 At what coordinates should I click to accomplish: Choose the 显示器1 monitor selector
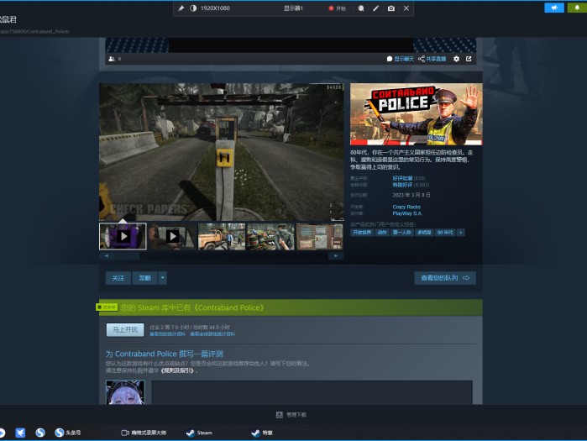(293, 8)
